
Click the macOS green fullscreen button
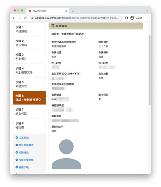pos(22,11)
